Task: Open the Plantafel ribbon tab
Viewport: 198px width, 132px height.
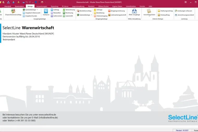Action: pos(91,6)
